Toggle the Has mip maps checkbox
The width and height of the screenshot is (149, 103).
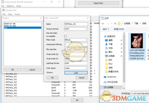pos(65,33)
